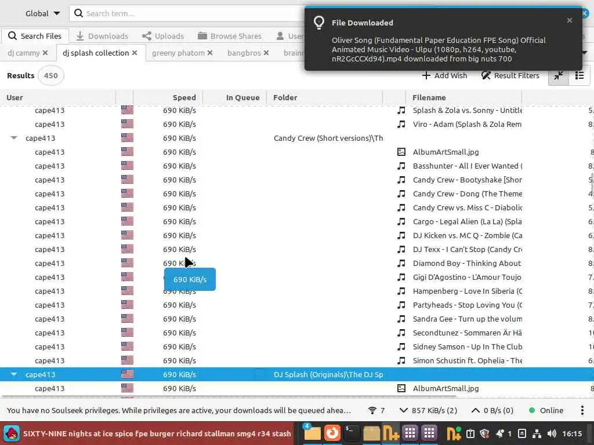
Task: Open the terminal from the taskbar
Action: point(352,433)
